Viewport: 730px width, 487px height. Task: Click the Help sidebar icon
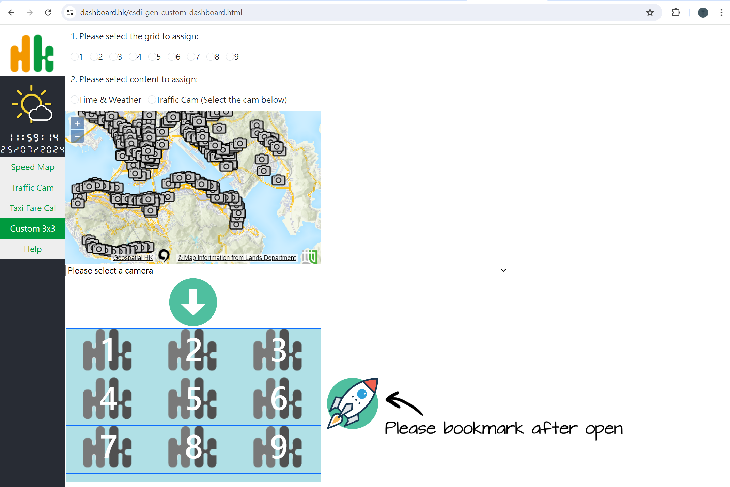32,249
